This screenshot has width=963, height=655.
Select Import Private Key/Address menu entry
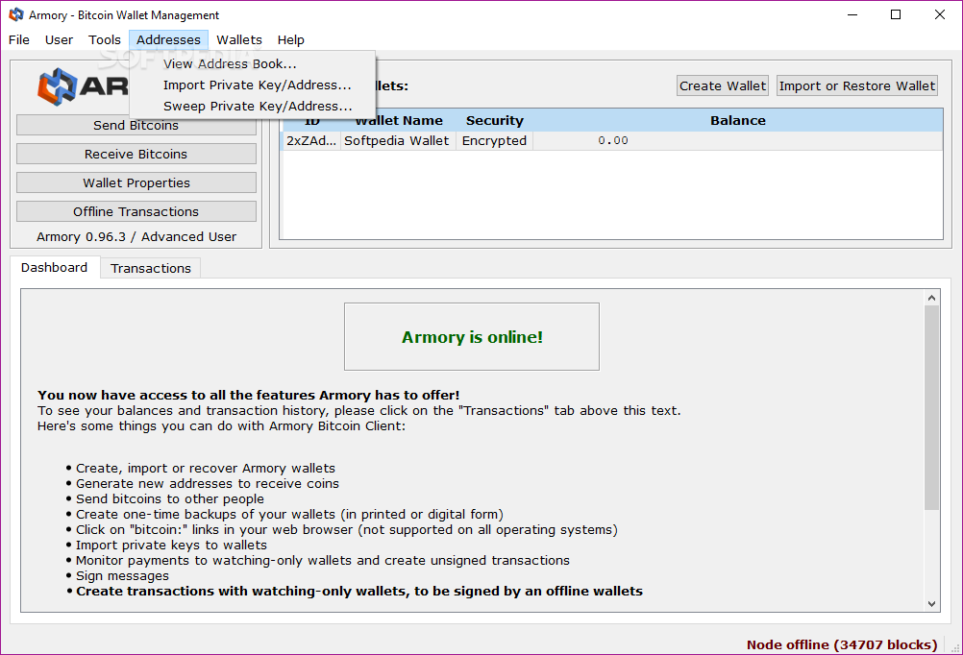(x=253, y=85)
